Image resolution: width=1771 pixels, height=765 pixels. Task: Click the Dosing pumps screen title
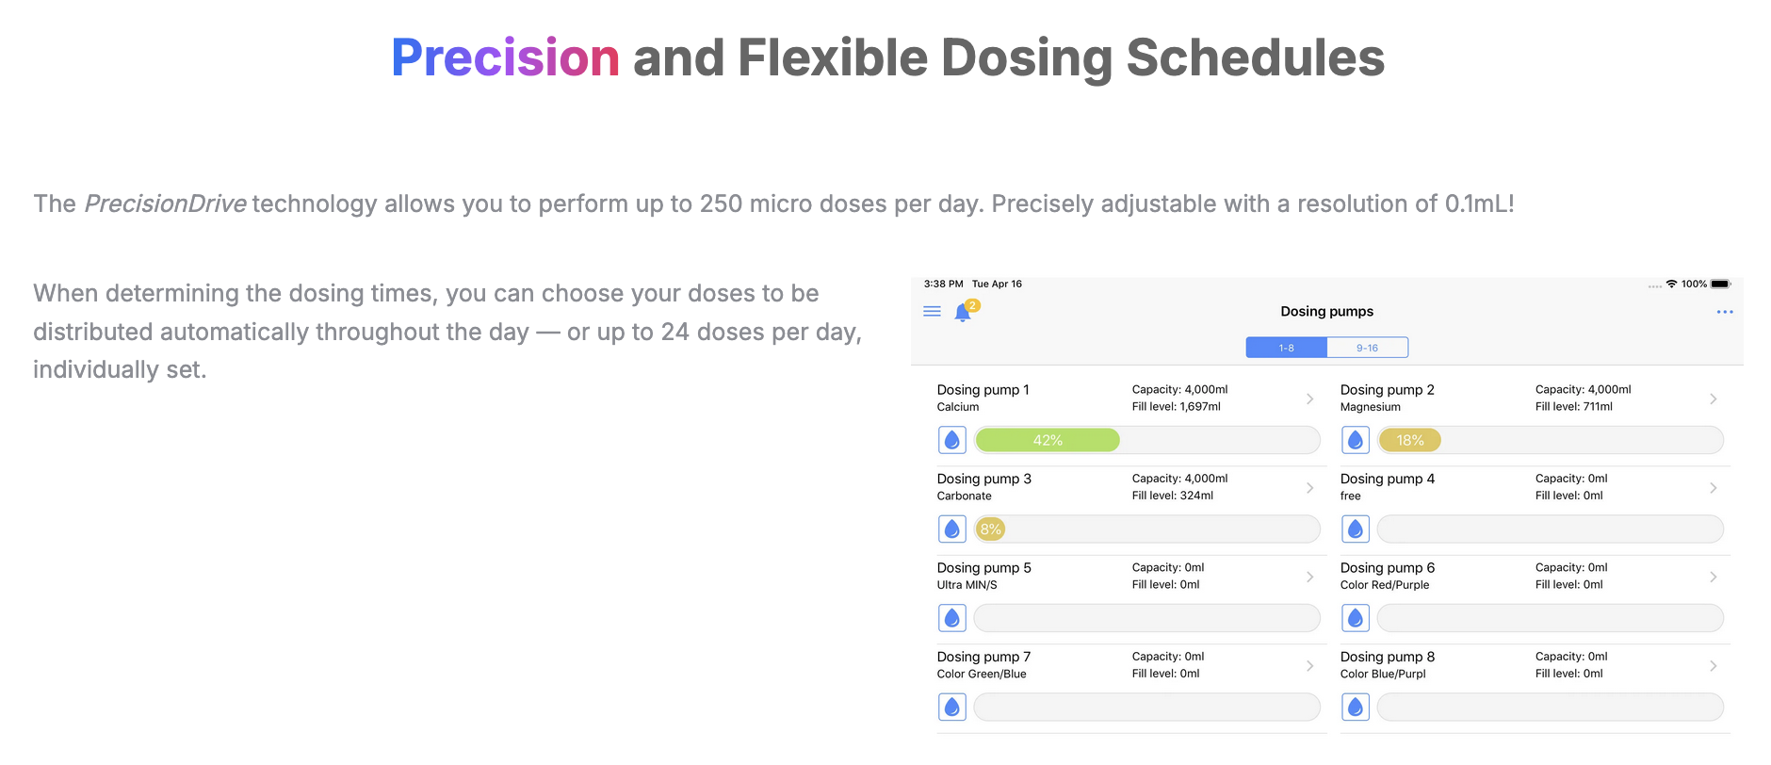coord(1326,311)
